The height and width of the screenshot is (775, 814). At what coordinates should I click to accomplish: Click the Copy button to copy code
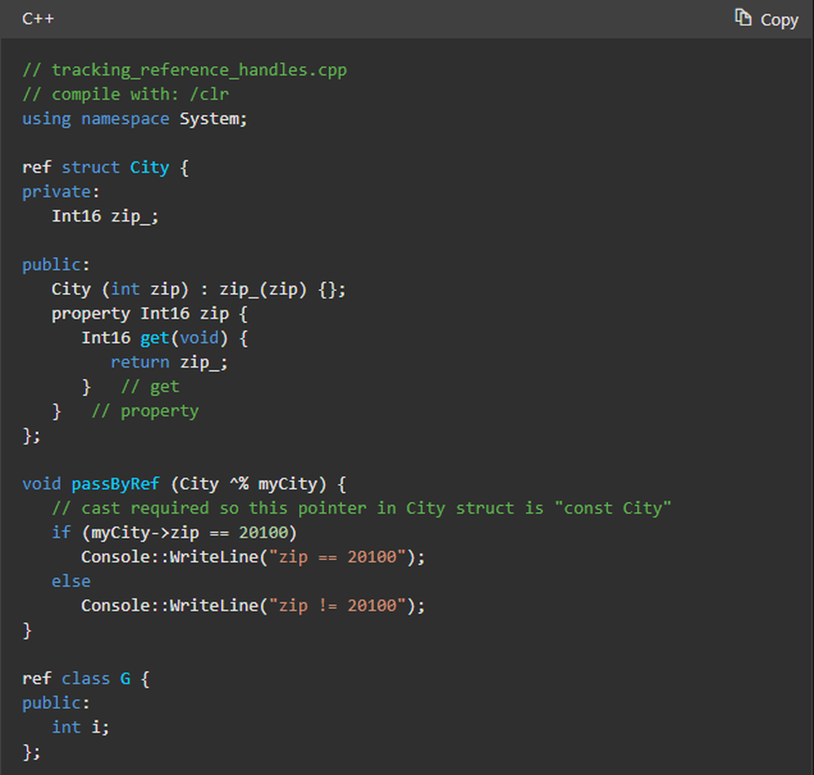(x=767, y=19)
